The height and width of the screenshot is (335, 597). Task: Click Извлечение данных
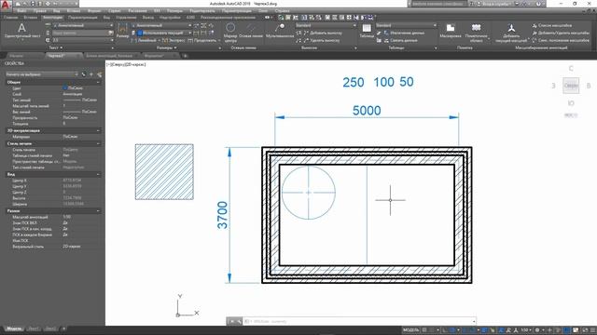[403, 33]
